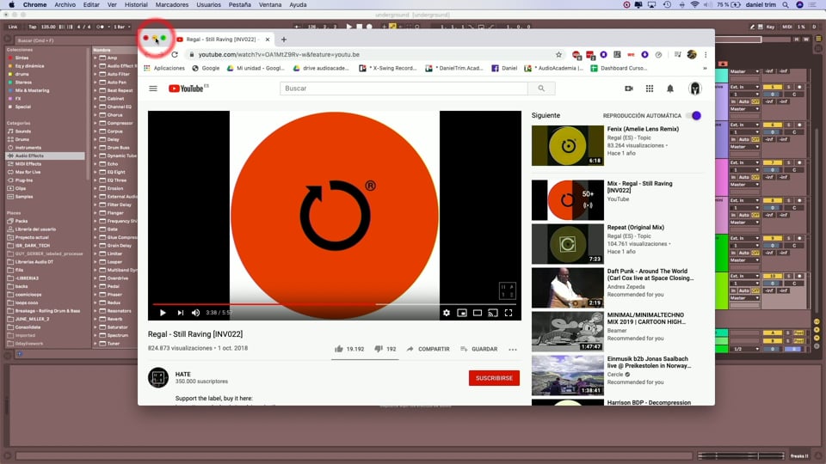826x464 pixels.
Task: Bookmark this page with the star icon
Action: (x=558, y=54)
